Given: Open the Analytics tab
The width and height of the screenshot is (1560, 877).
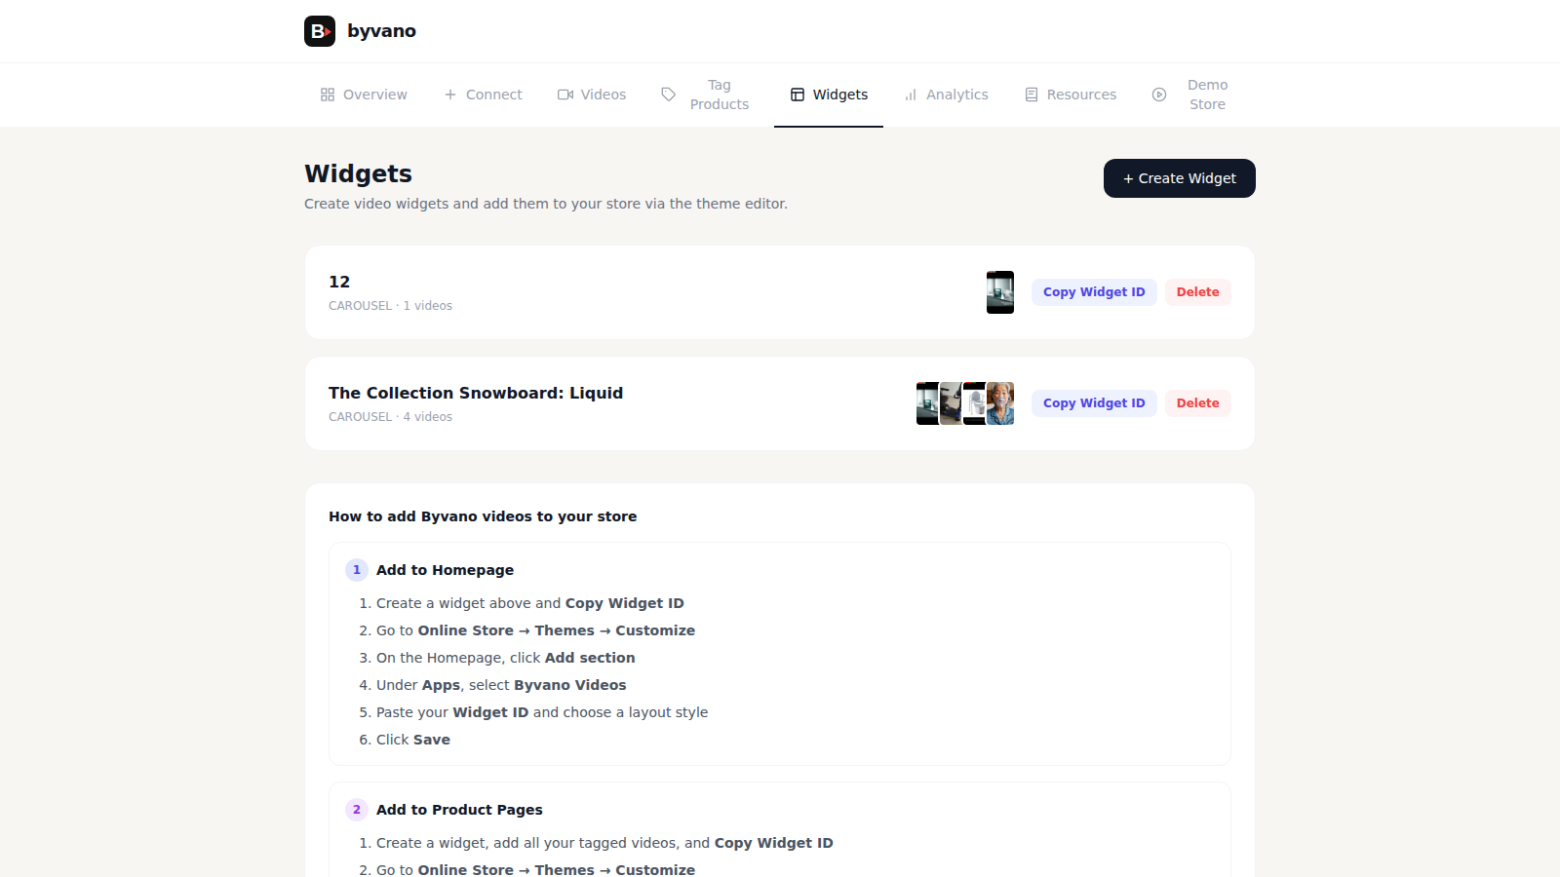Looking at the screenshot, I should click(x=946, y=95).
